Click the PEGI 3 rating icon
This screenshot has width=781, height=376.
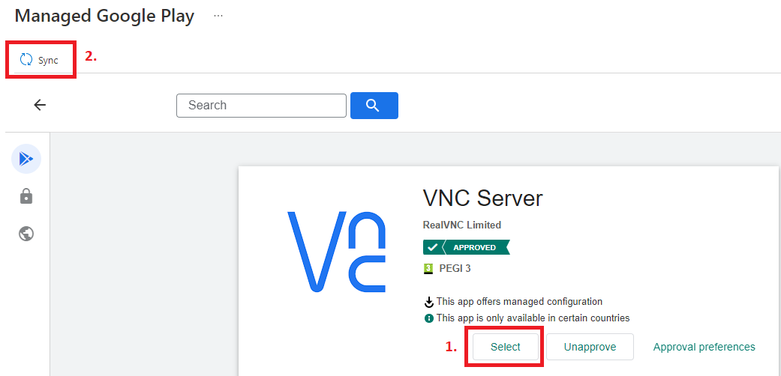[428, 269]
